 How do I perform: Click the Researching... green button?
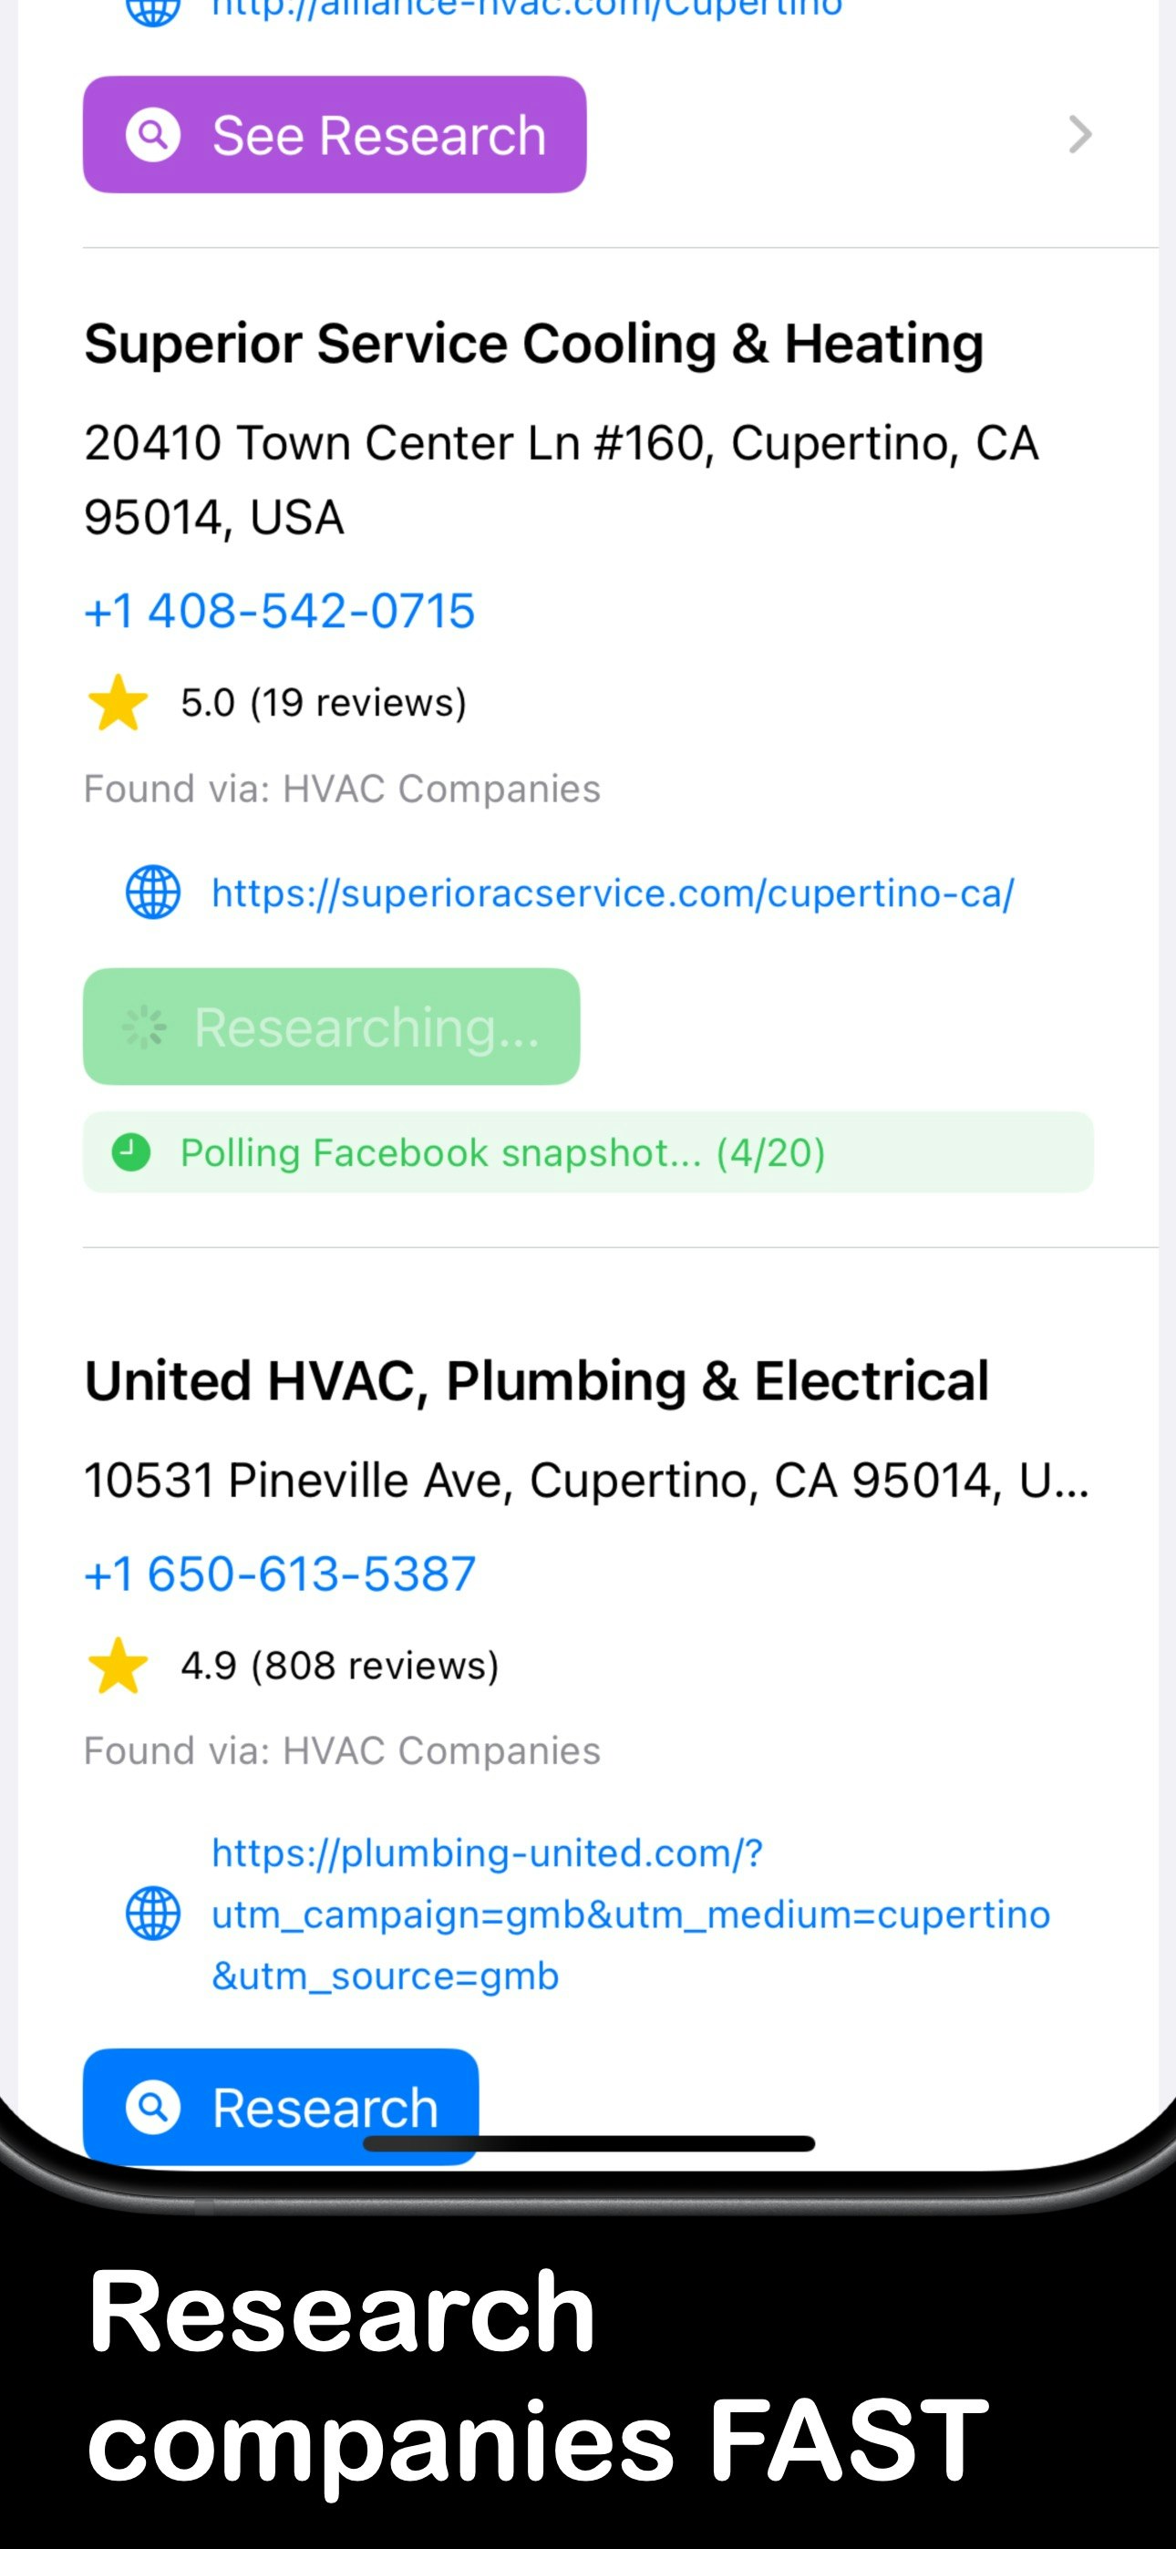(331, 1027)
